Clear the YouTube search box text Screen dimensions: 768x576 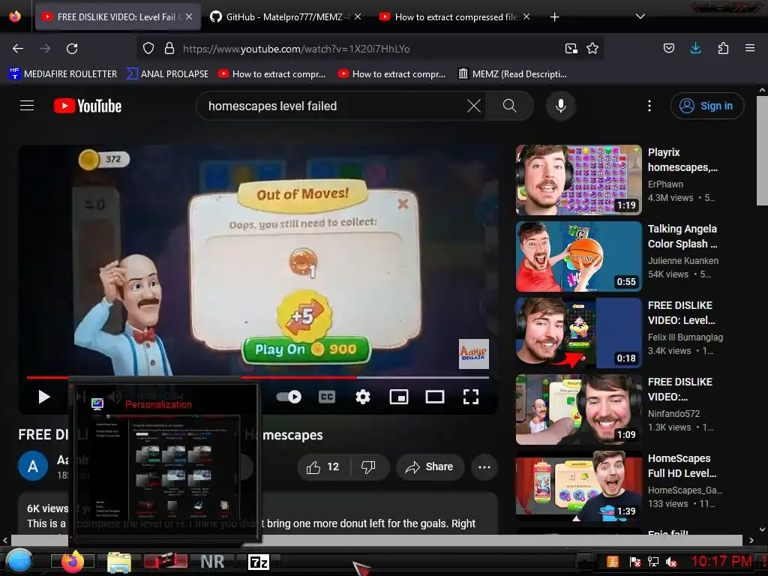(474, 106)
